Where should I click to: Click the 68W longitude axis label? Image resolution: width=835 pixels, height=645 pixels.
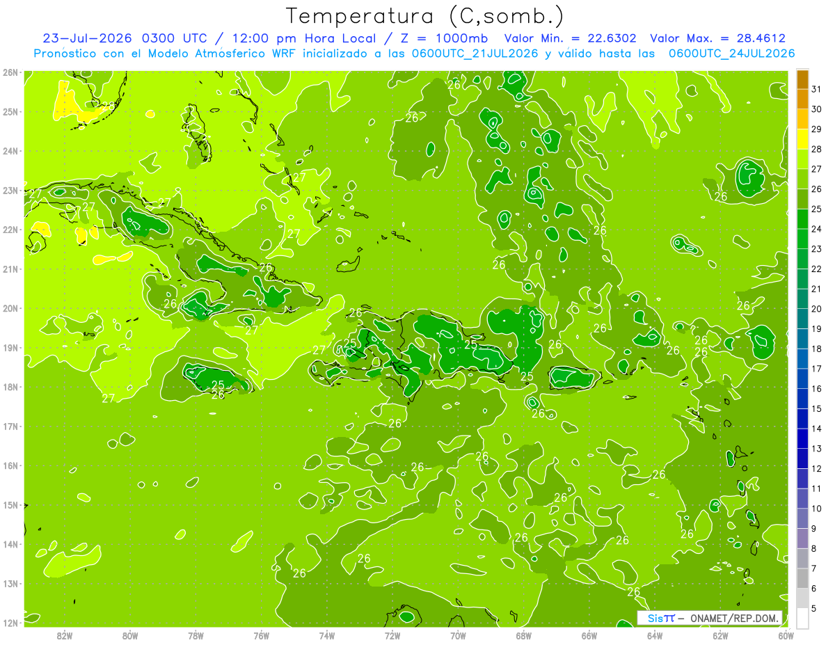524,635
